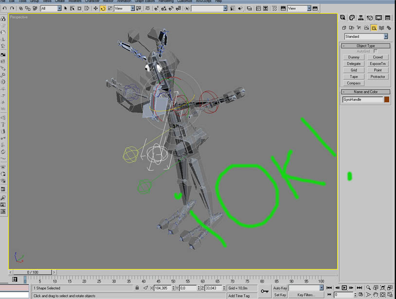Click Select and Manipulate icon

tap(147, 8)
